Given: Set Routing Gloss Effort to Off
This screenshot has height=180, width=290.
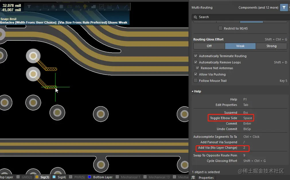Looking at the screenshot, I should point(209,46).
